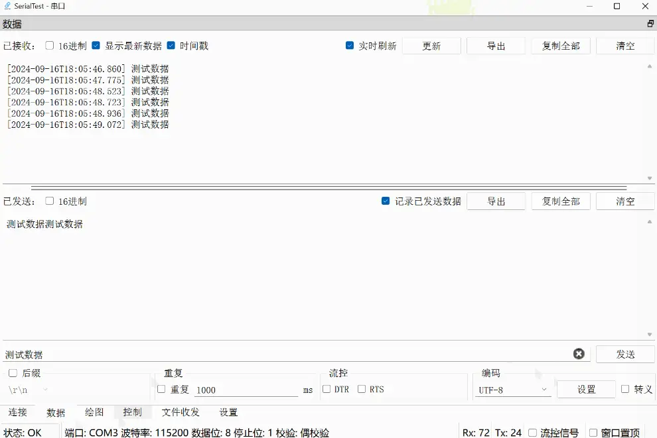This screenshot has height=438, width=657.
Task: Switch to the 设置 tab
Action: click(228, 412)
